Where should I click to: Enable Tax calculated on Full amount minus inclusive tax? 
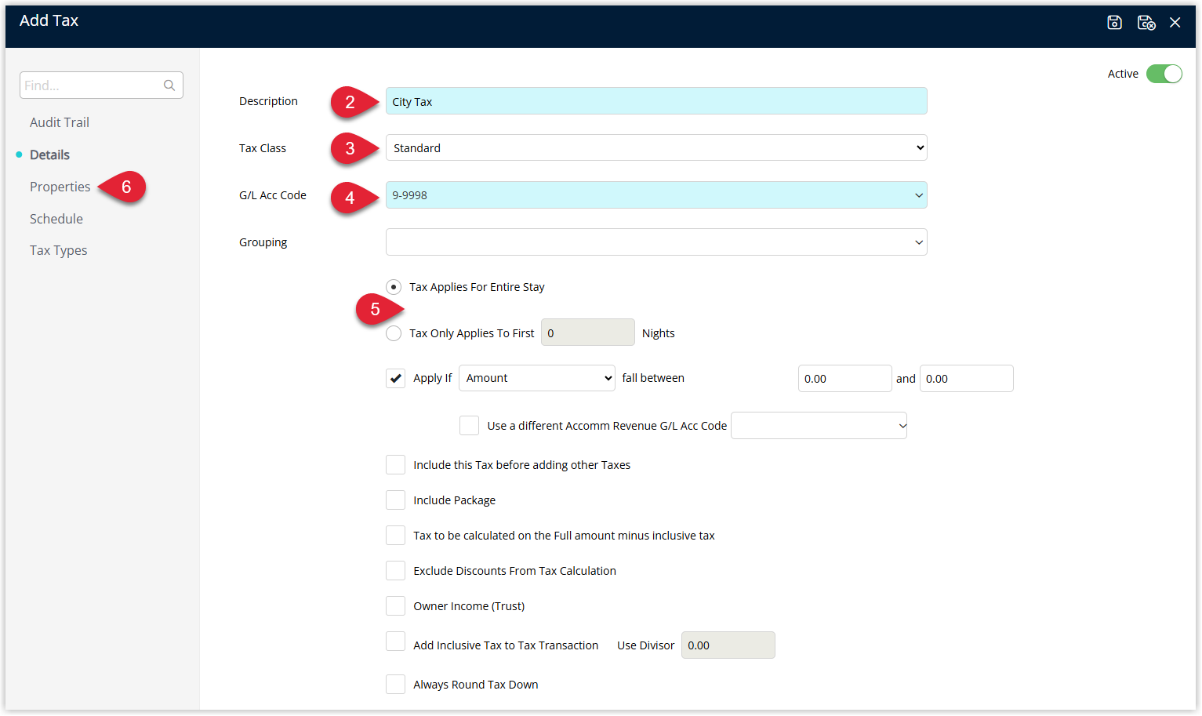point(395,536)
